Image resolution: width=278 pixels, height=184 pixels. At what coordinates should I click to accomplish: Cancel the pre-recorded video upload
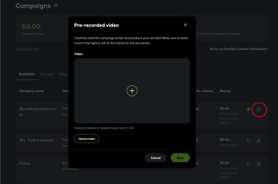click(155, 158)
